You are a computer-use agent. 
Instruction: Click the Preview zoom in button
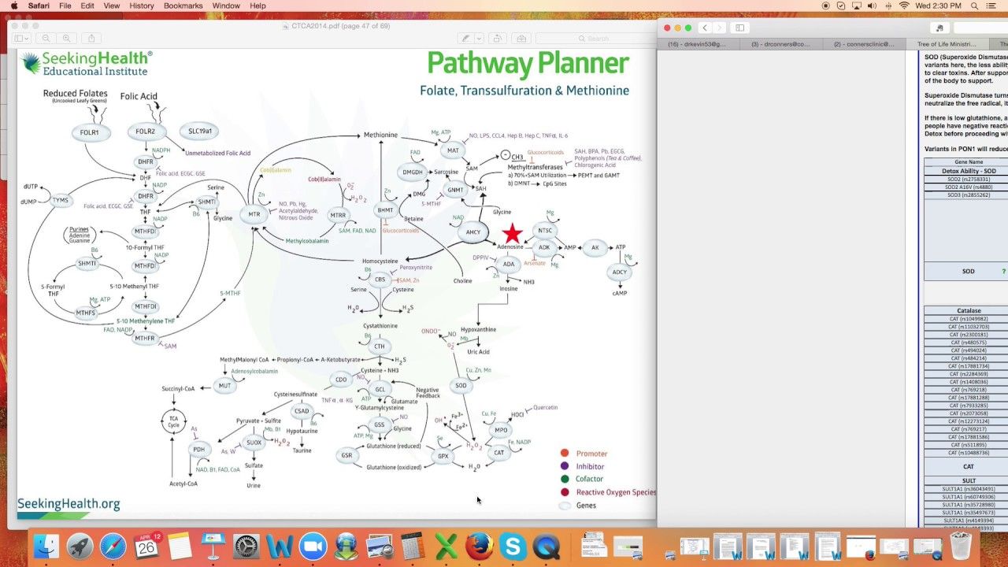coord(67,38)
